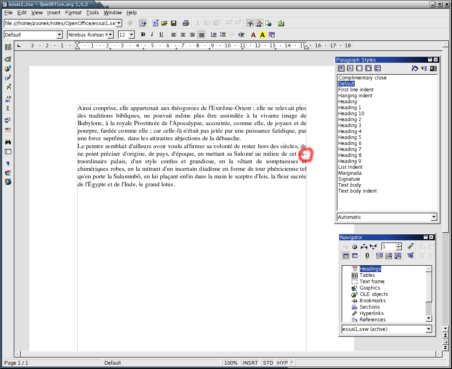Screen dimensions: 452x369
Task: Open the View menu
Action: tap(37, 13)
